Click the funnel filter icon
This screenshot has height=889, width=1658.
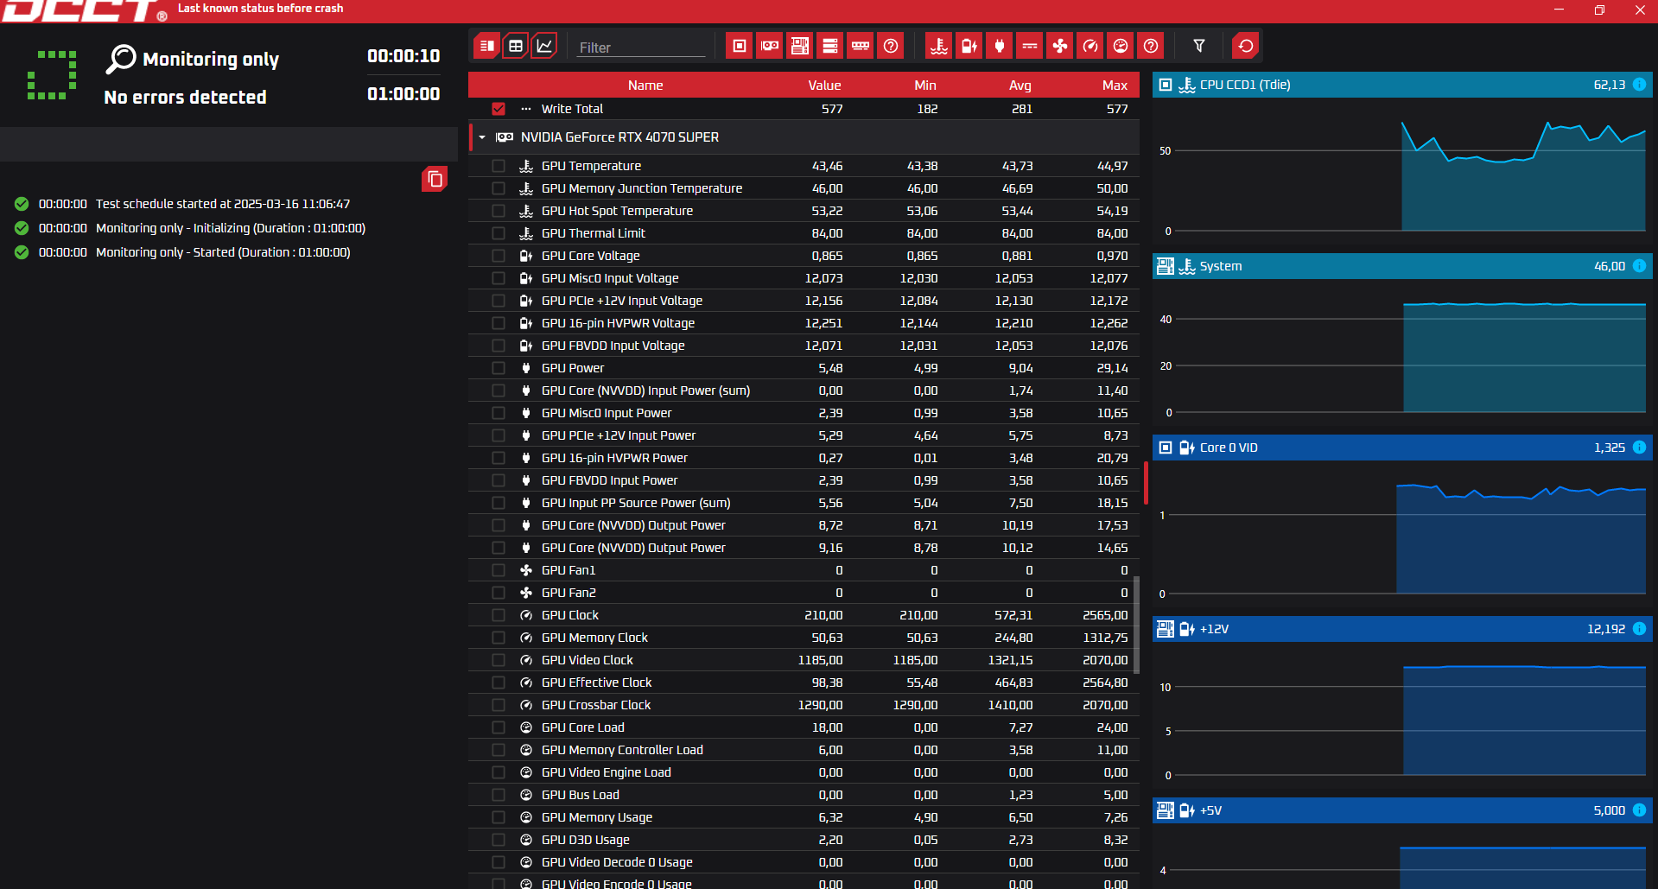pos(1199,46)
